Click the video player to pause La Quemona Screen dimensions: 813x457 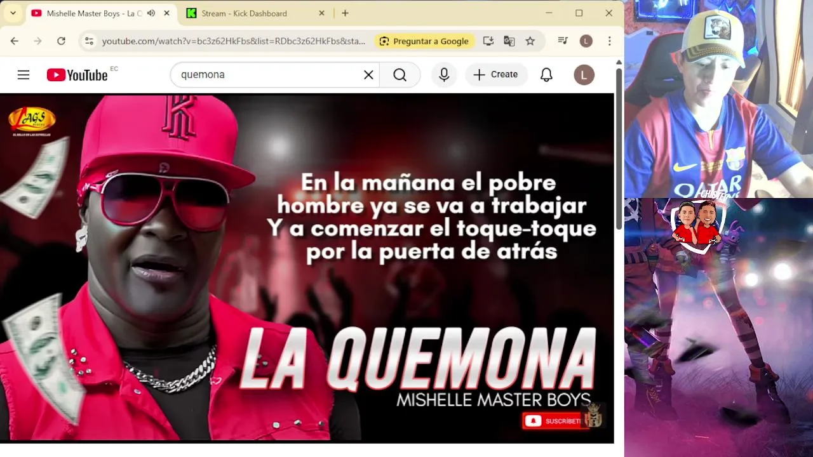[307, 267]
